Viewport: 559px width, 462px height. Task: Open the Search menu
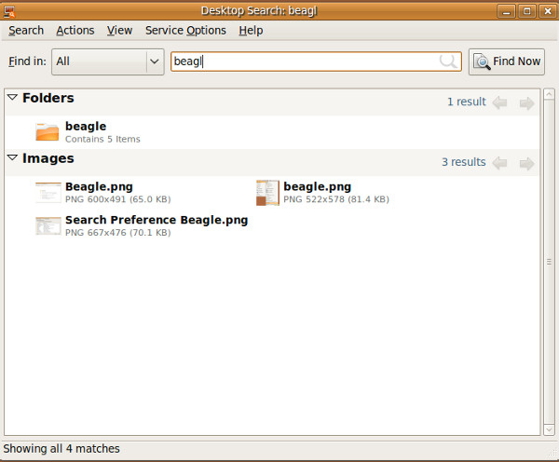coord(26,31)
